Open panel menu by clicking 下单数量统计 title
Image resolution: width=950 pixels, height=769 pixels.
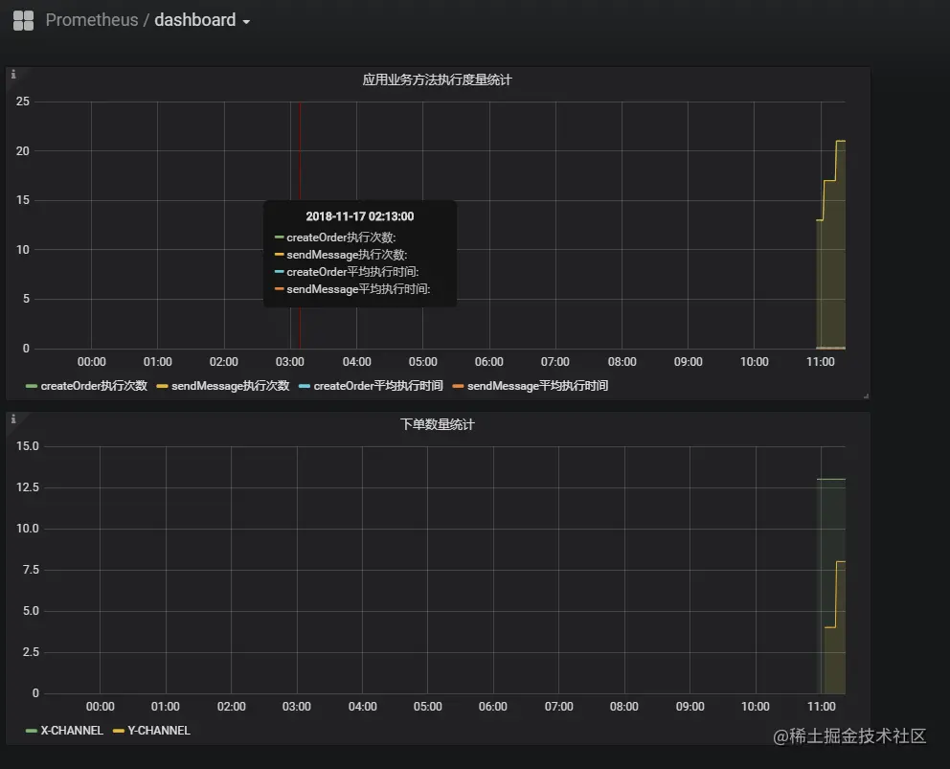437,424
